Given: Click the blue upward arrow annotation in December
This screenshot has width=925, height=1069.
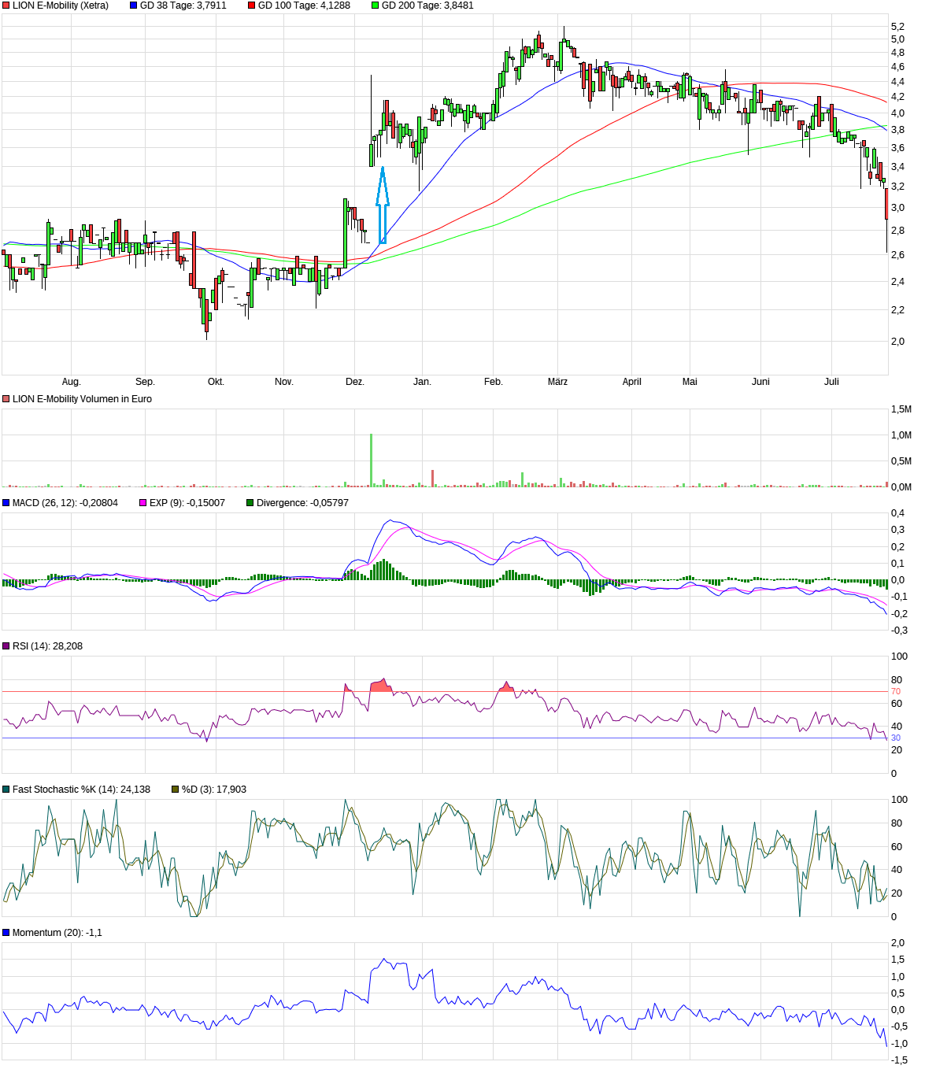Looking at the screenshot, I should [383, 205].
